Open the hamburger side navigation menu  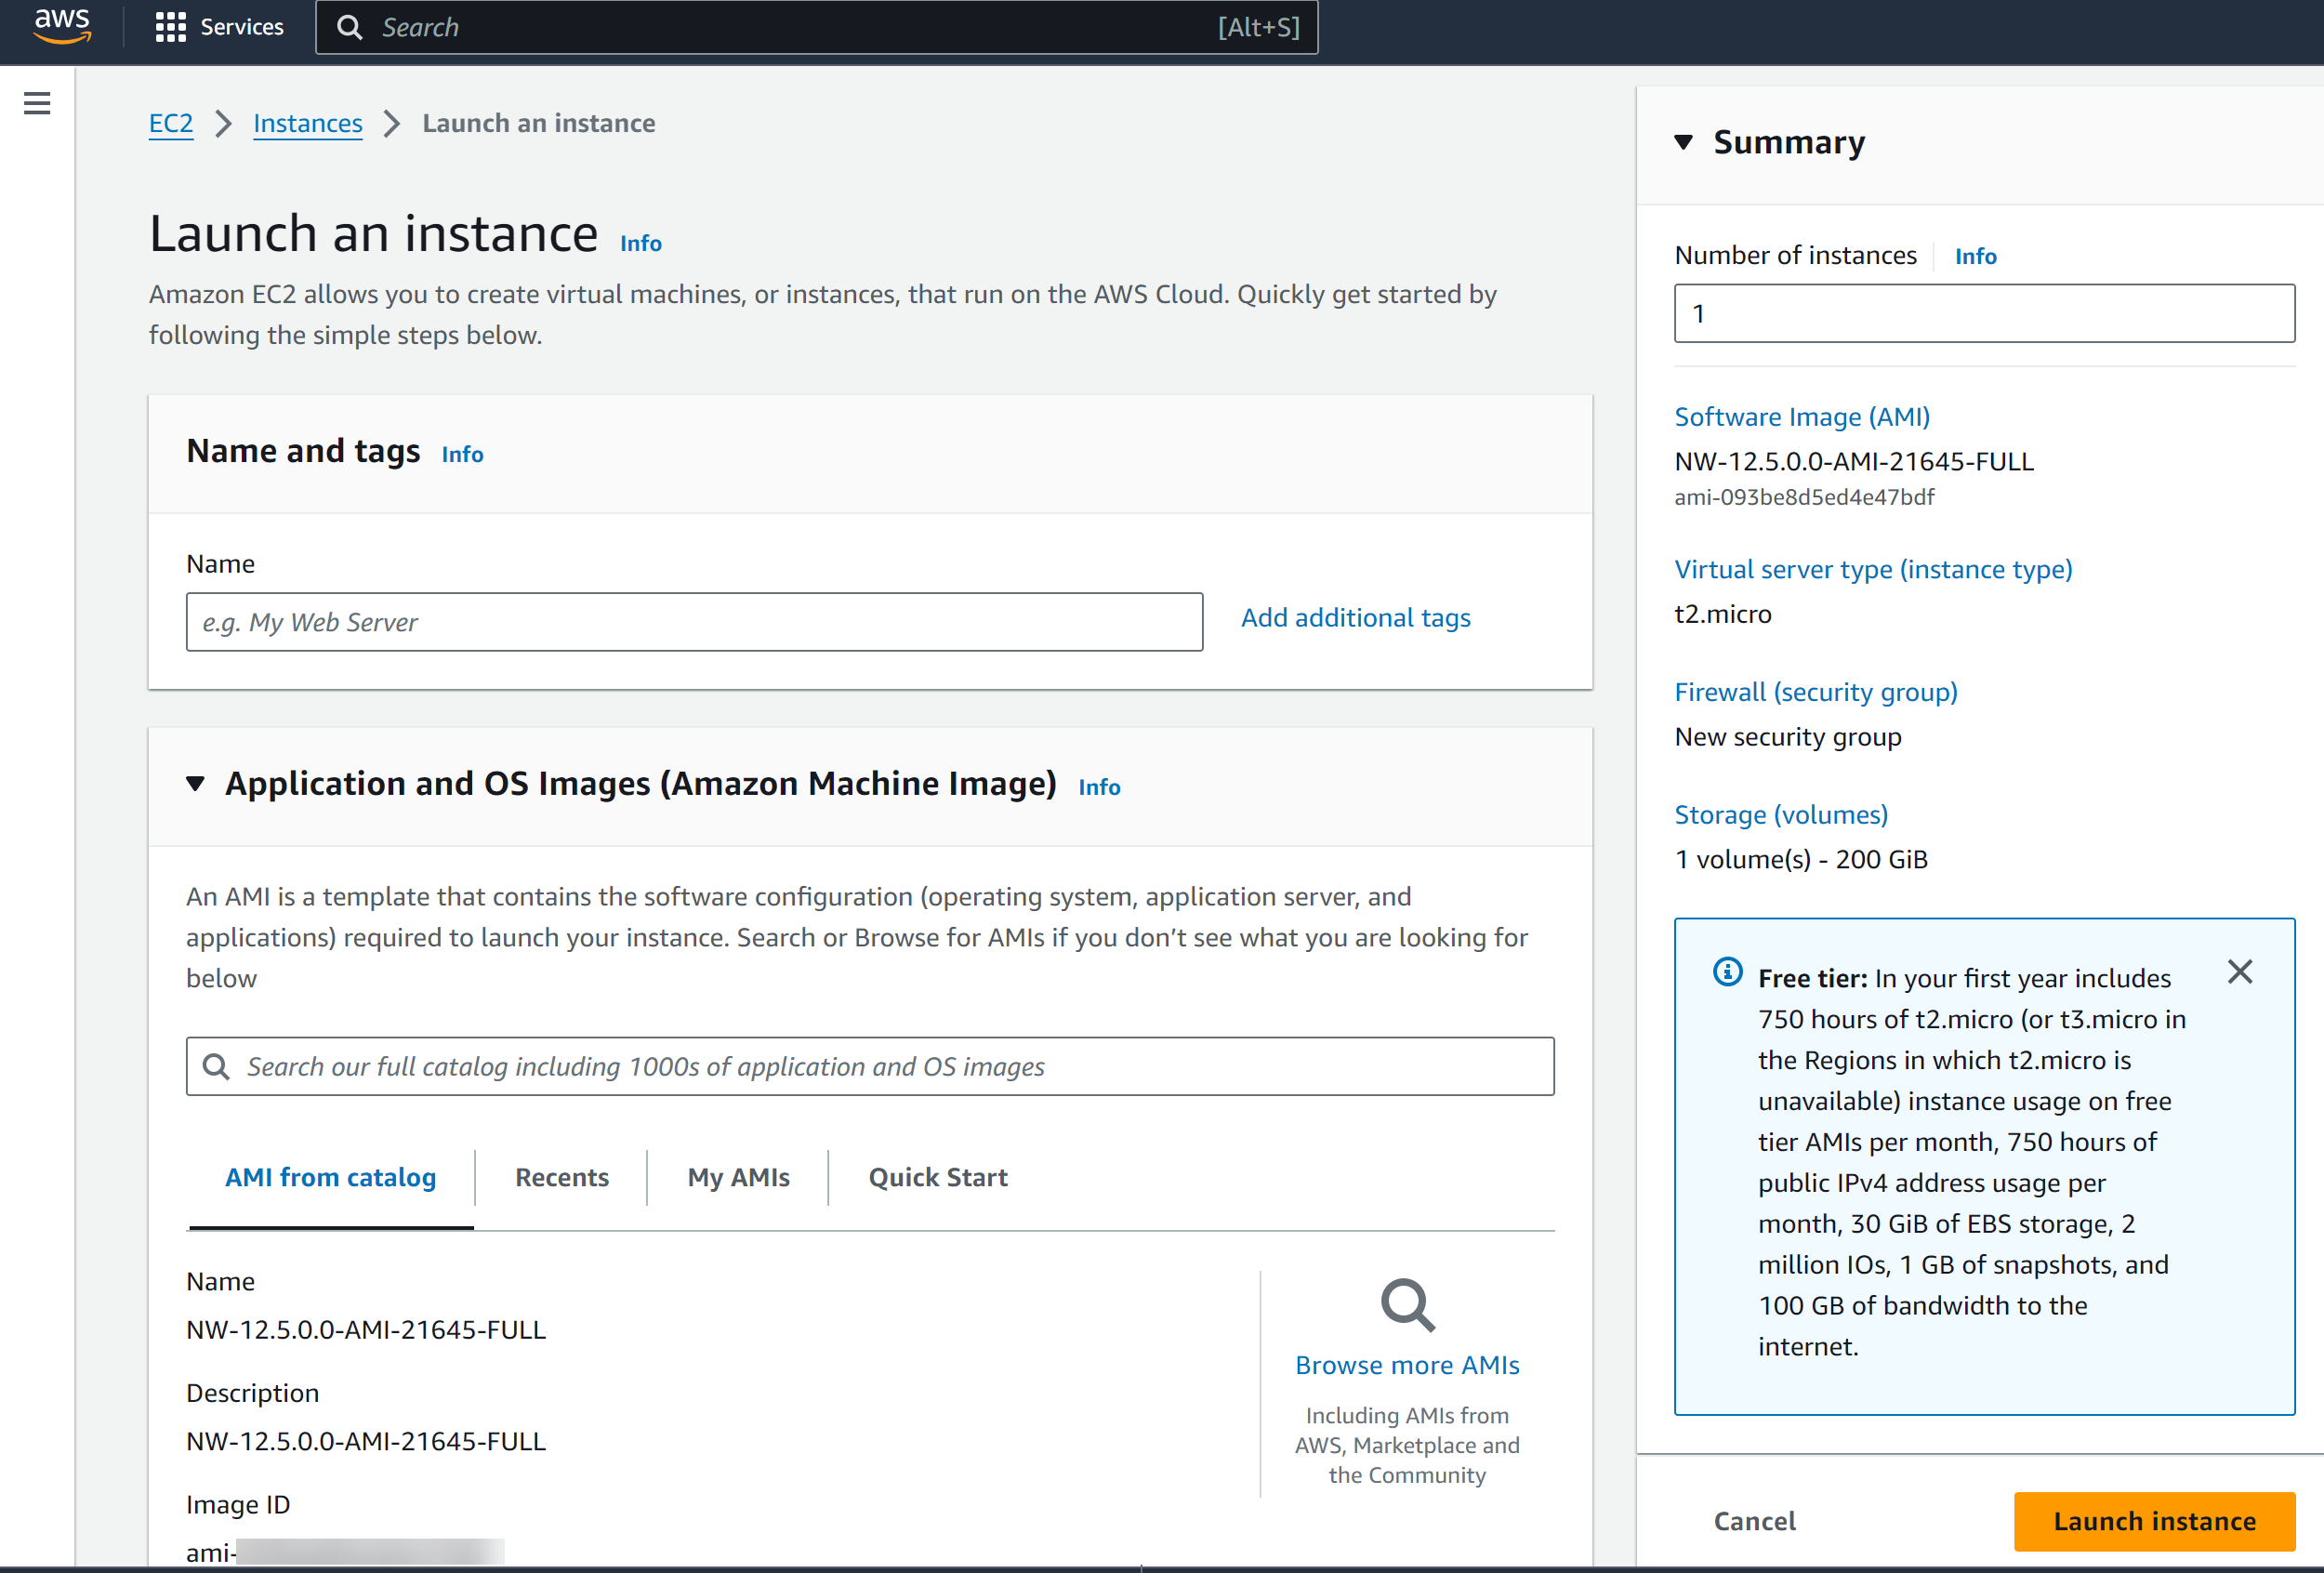37,103
